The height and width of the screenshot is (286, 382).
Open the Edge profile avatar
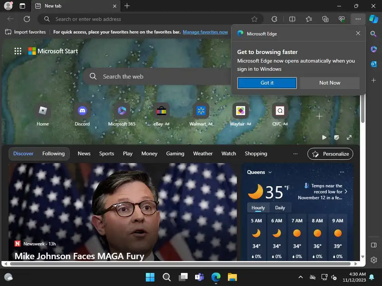[8, 6]
